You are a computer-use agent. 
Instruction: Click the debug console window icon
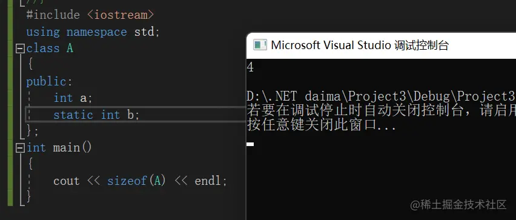[260, 45]
